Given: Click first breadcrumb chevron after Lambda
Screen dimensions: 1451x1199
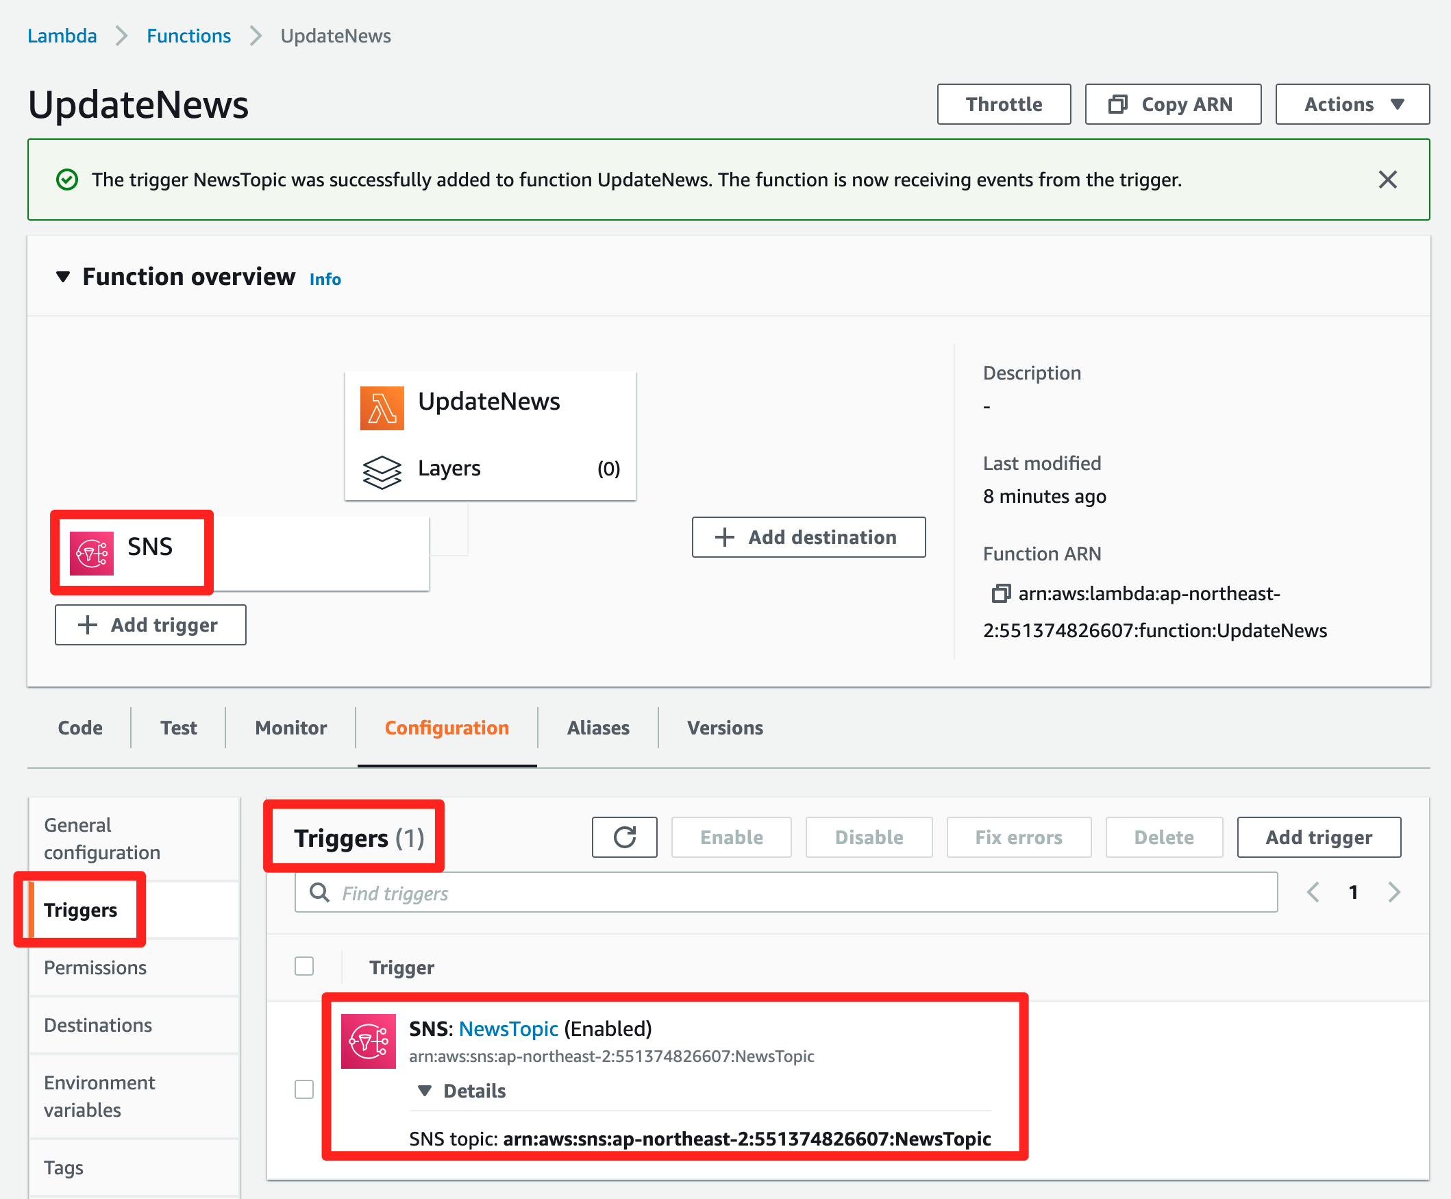Looking at the screenshot, I should pos(121,36).
